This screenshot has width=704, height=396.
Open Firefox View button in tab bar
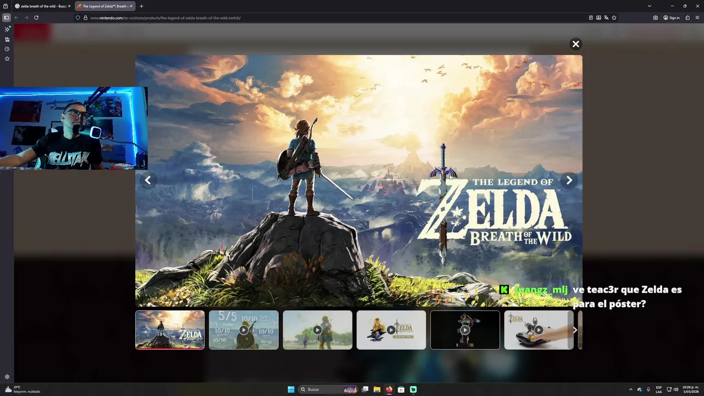pos(5,6)
